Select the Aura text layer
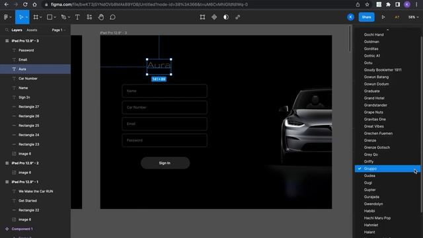 pos(35,69)
